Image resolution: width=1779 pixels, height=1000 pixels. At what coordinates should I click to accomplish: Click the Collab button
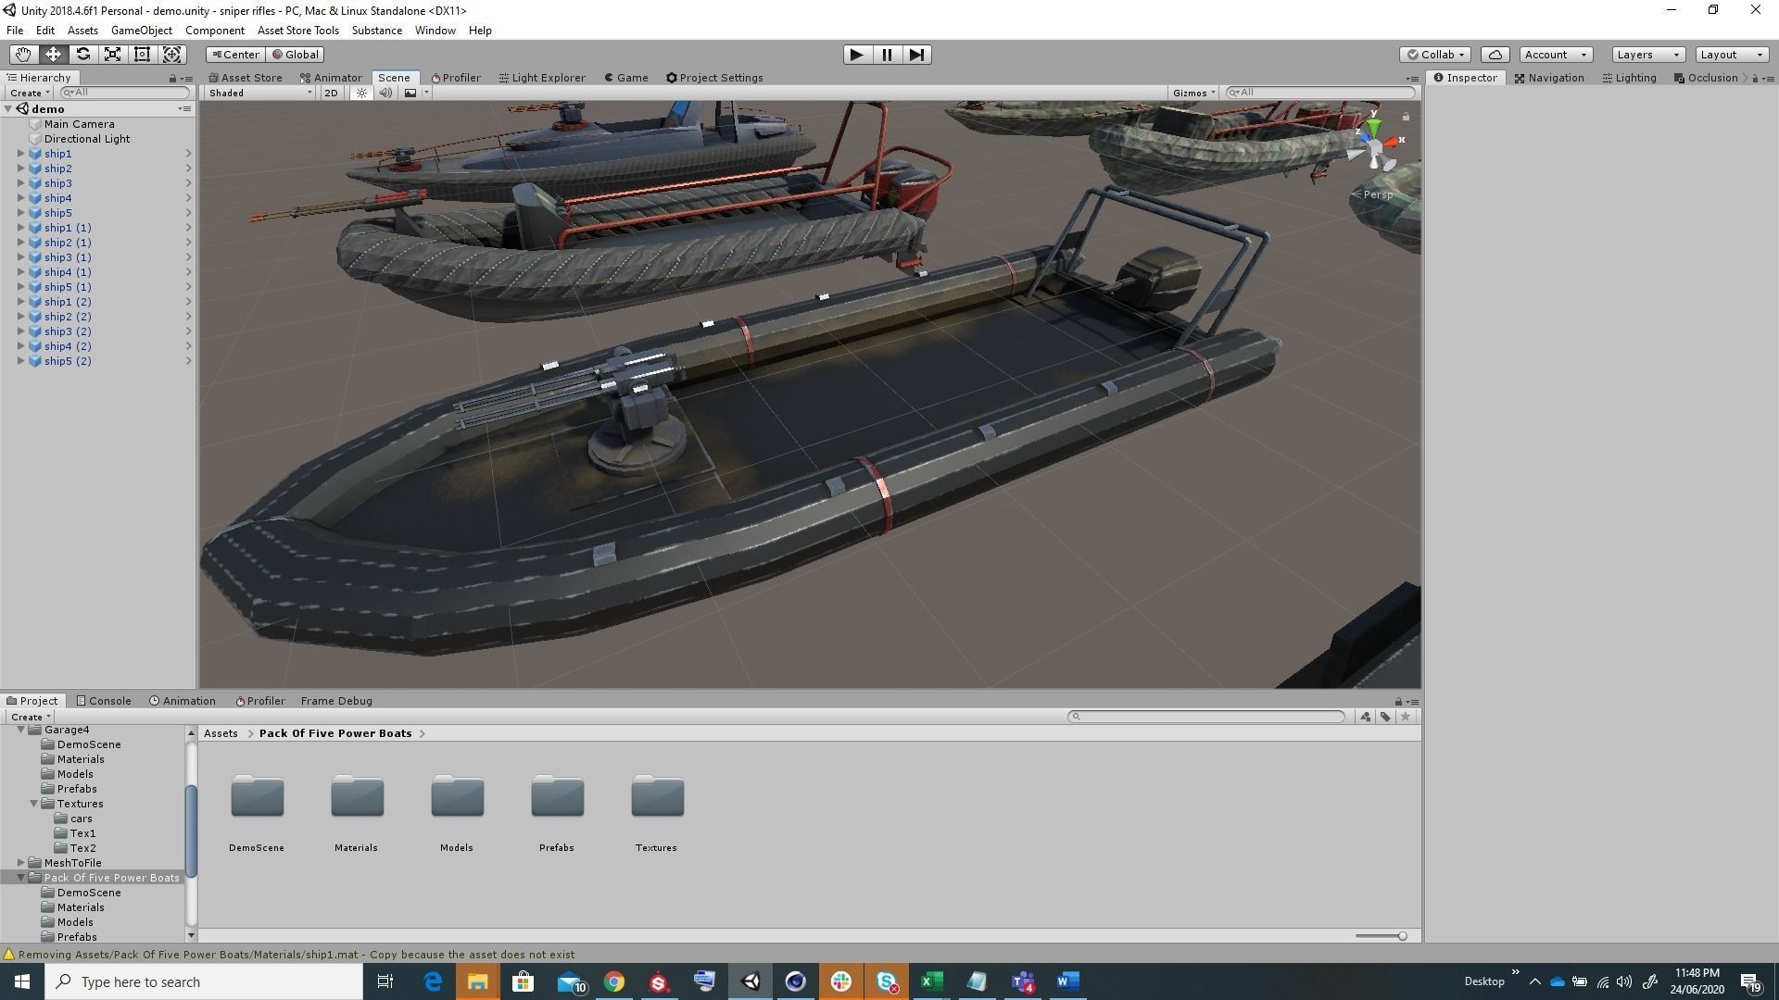pos(1435,55)
